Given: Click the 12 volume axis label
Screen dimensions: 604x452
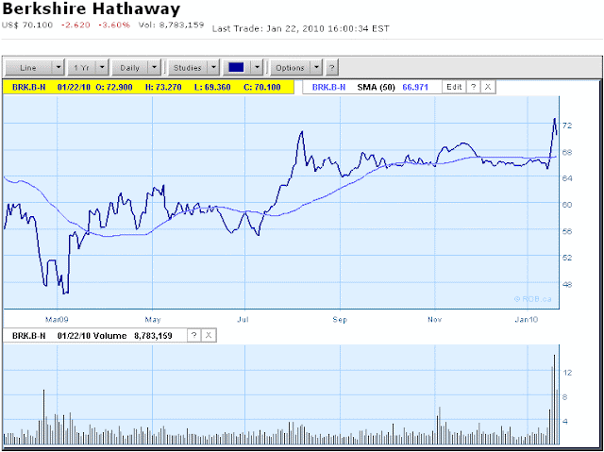Looking at the screenshot, I should click(567, 373).
